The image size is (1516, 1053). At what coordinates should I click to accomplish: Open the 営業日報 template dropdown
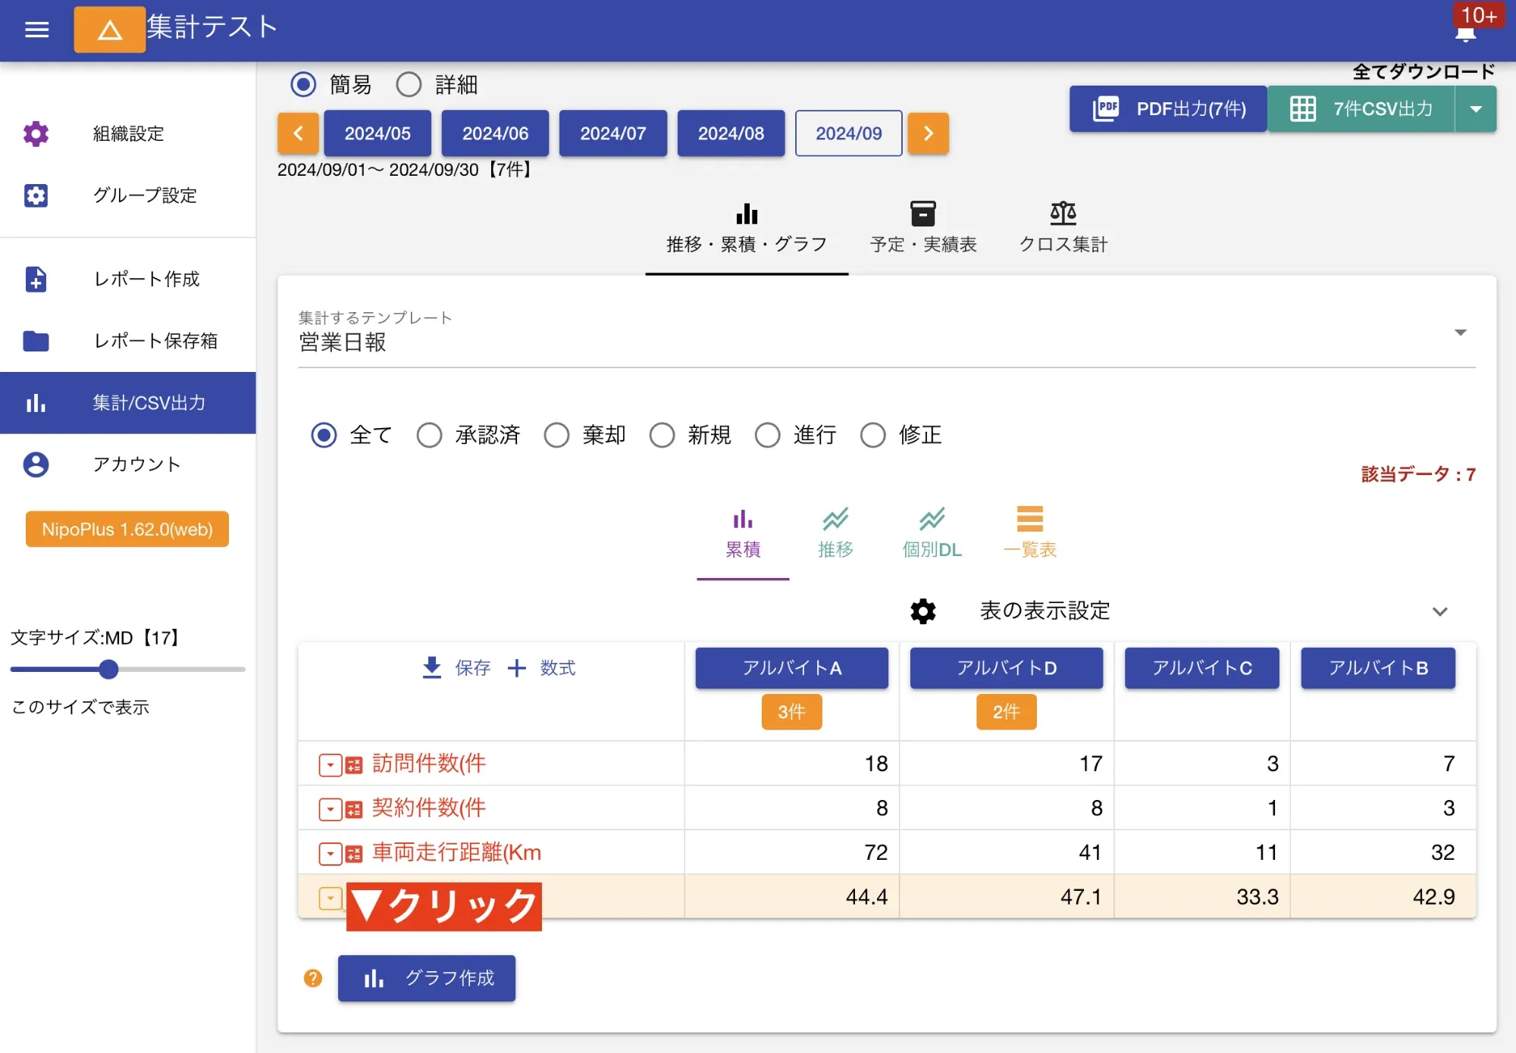tap(1459, 333)
